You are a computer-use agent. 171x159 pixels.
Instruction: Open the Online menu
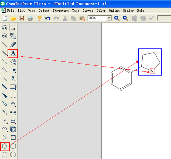point(114,11)
